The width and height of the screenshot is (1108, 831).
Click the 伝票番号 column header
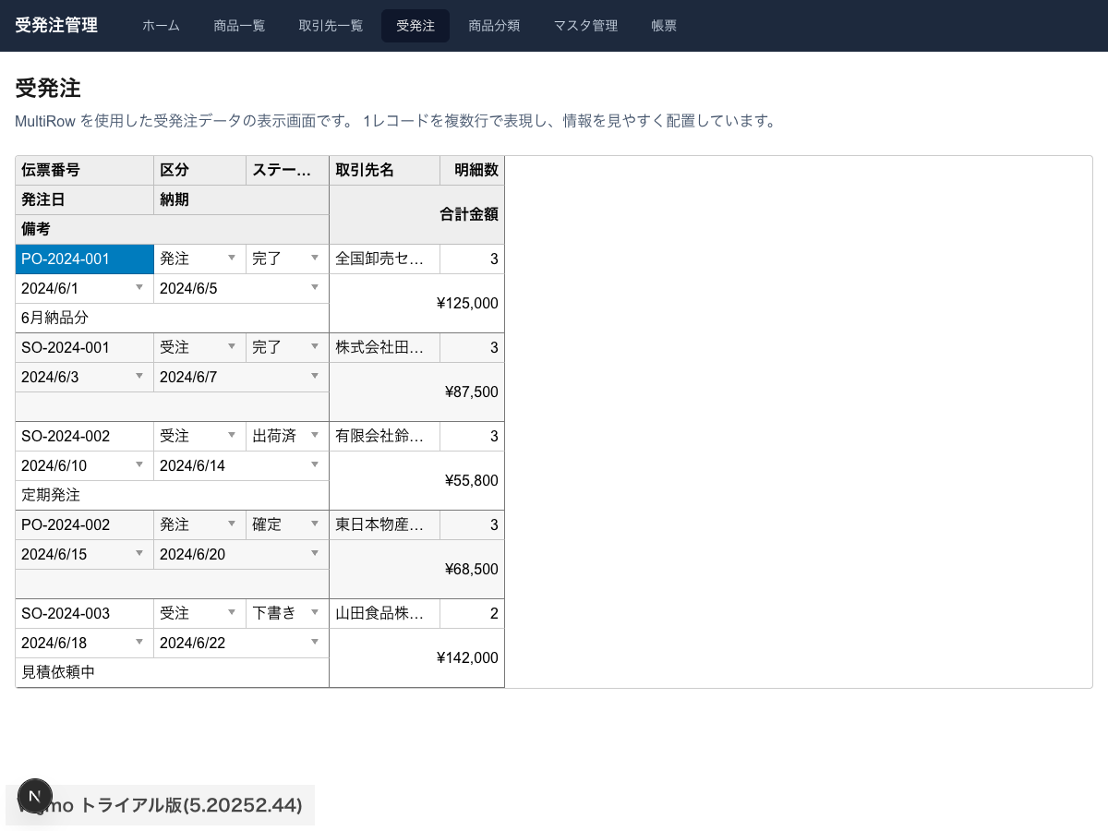[84, 170]
